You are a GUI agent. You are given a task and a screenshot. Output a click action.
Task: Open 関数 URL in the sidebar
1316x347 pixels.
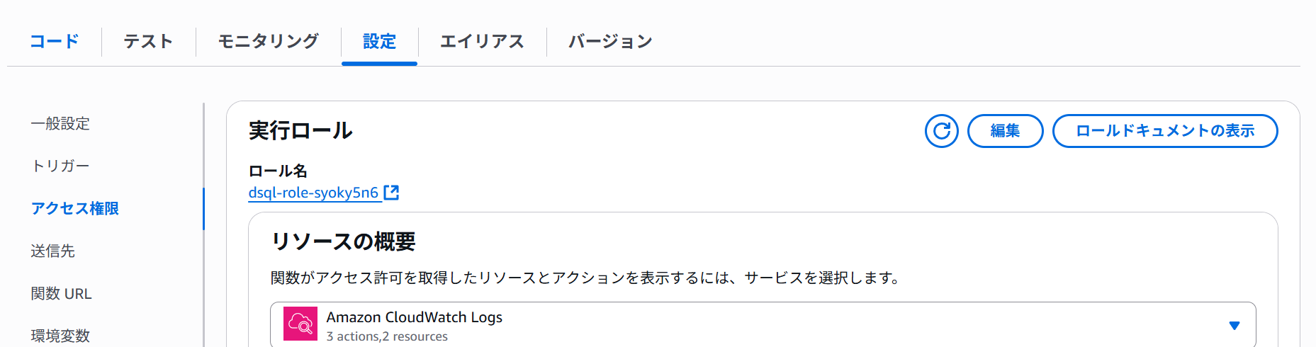pos(61,293)
